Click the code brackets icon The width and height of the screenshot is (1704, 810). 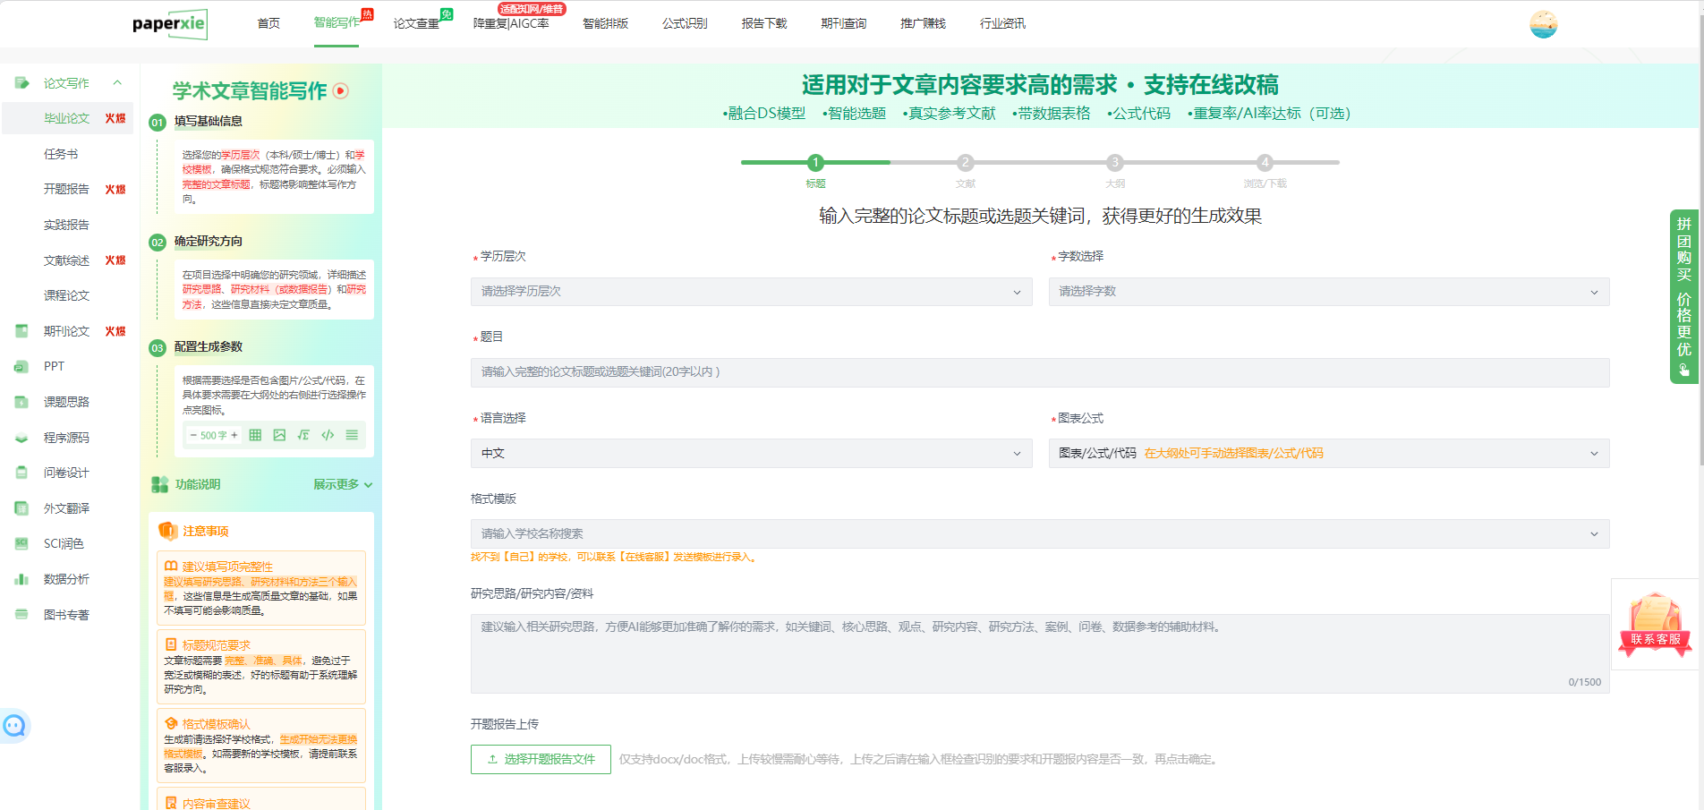pyautogui.click(x=328, y=435)
